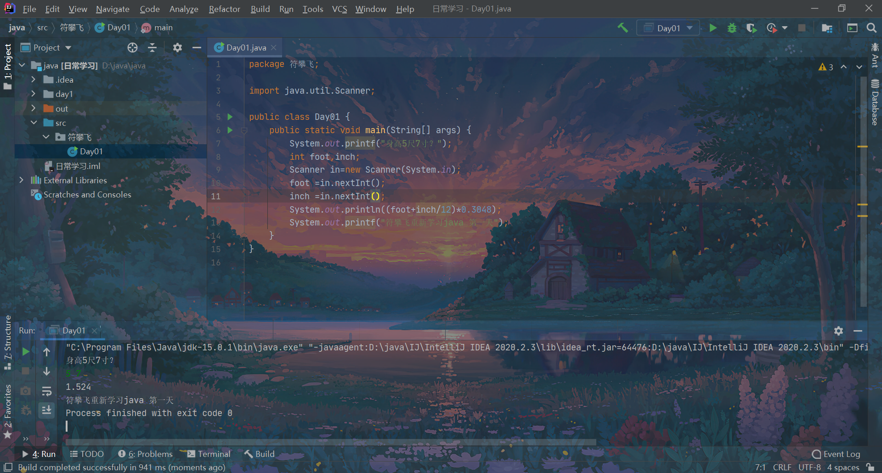The image size is (882, 473).
Task: Select Day01 class in project tree
Action: 91,152
